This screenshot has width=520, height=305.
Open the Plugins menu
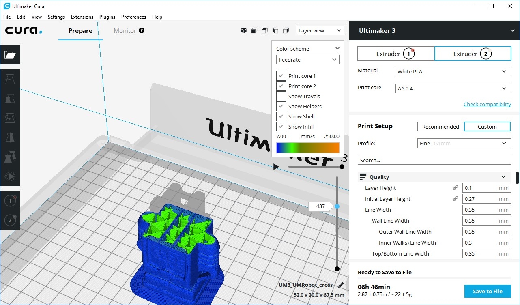click(107, 17)
